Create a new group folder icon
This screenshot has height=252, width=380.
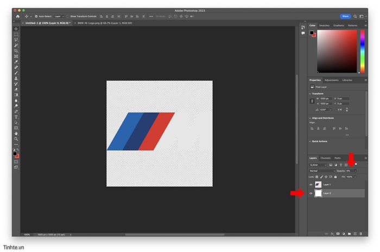click(349, 234)
